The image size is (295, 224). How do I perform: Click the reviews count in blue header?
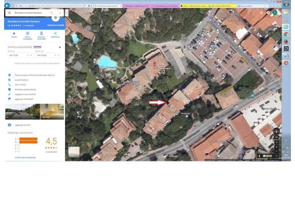point(29,25)
